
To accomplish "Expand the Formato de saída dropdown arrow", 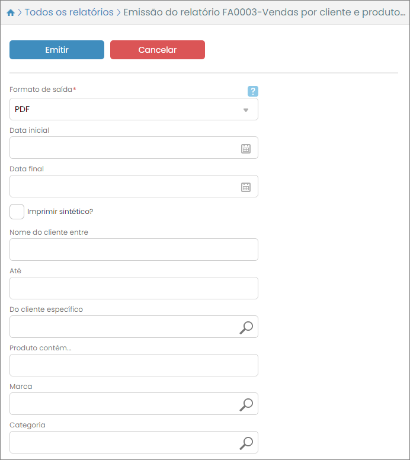I will click(x=246, y=110).
